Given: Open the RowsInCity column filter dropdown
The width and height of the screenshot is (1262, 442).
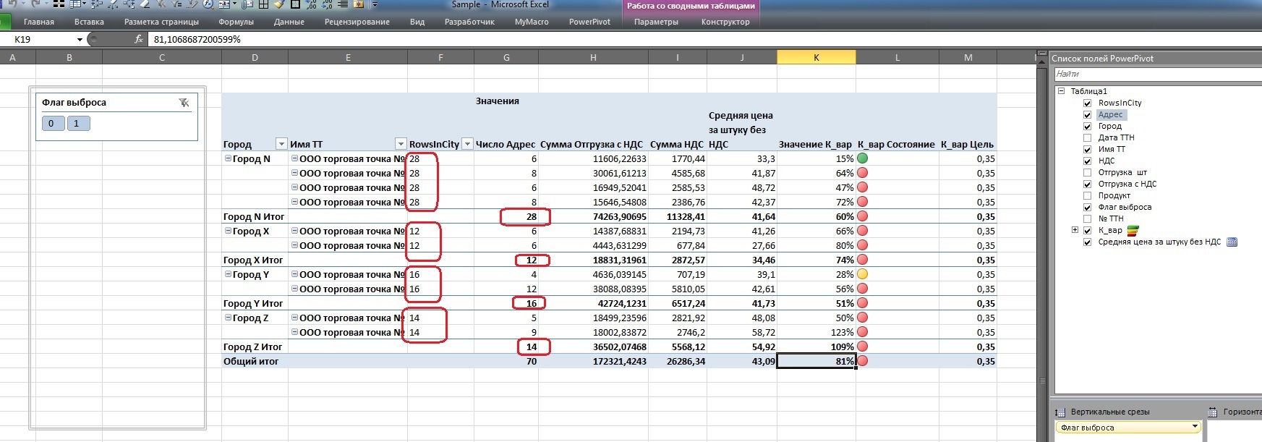Looking at the screenshot, I should tap(467, 144).
